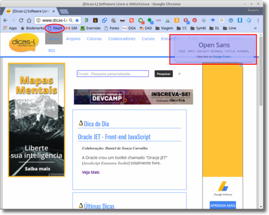Click the Amazon extension icon
This screenshot has height=215, width=269.
pos(177,20)
